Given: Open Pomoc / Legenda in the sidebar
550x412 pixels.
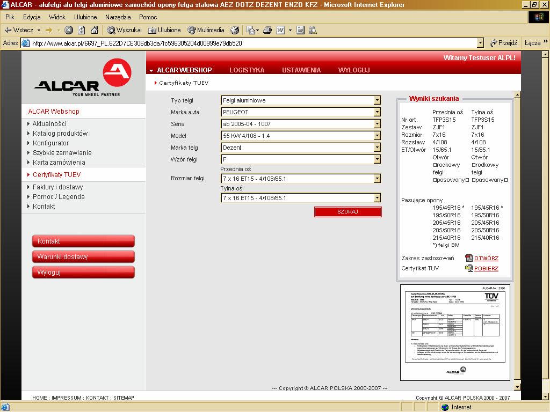Looking at the screenshot, I should 59,197.
